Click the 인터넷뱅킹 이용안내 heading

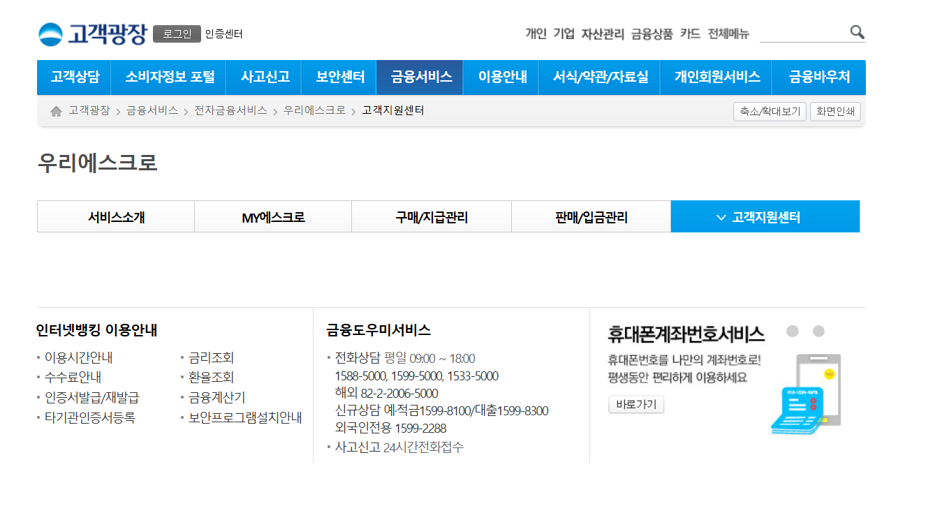pyautogui.click(x=96, y=330)
